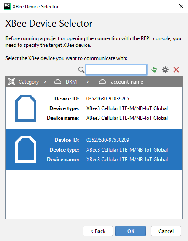This screenshot has height=241, width=188.
Task: Click the Cancel button
Action: [x=166, y=231]
